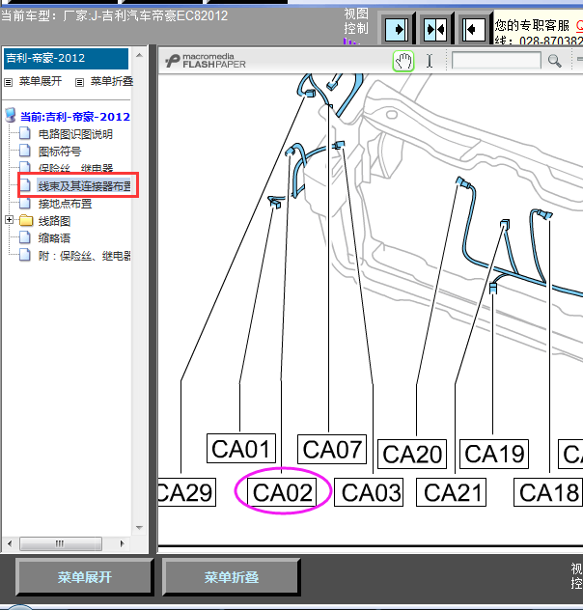Click the 吉利-帝豪-2012 blue header
This screenshot has width=583, height=610.
click(x=66, y=59)
